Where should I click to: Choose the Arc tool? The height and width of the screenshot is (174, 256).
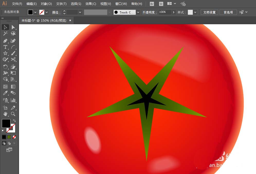[x=13, y=47]
